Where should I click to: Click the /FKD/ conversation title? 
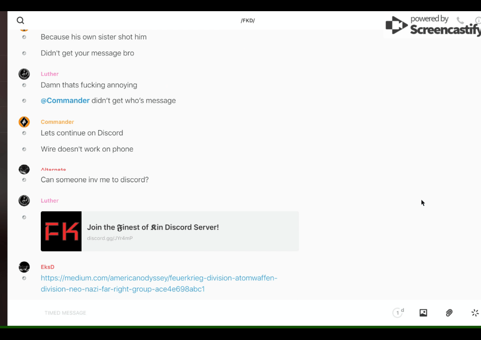tap(248, 20)
